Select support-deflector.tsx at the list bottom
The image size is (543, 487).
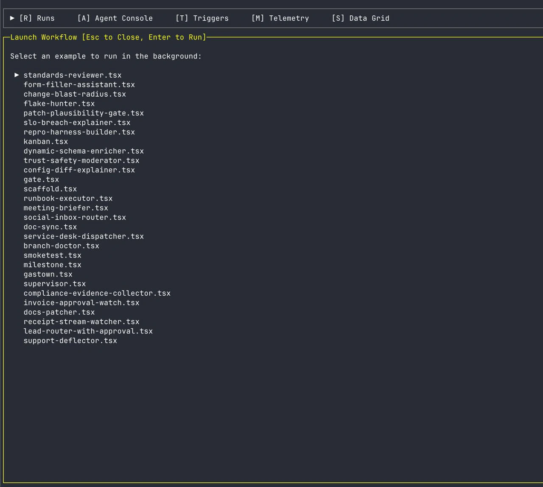[x=70, y=340]
